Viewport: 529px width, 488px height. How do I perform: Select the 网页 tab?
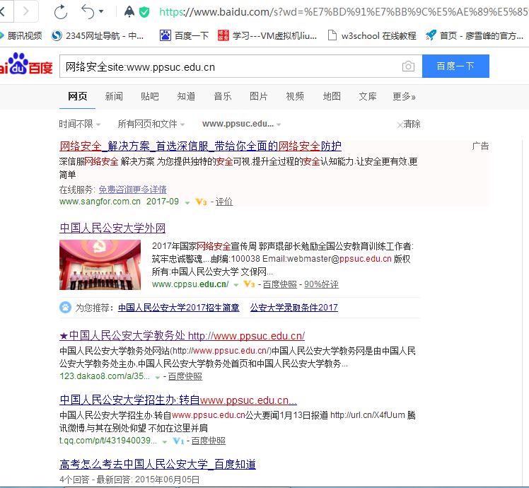[77, 96]
